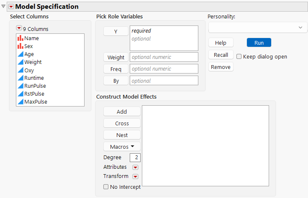308x198 pixels.
Task: Click the continuous icon beside Oxy column
Action: coord(21,70)
